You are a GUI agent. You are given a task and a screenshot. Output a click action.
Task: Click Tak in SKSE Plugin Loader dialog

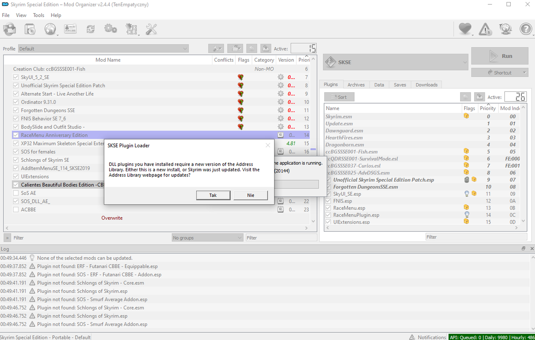point(213,195)
